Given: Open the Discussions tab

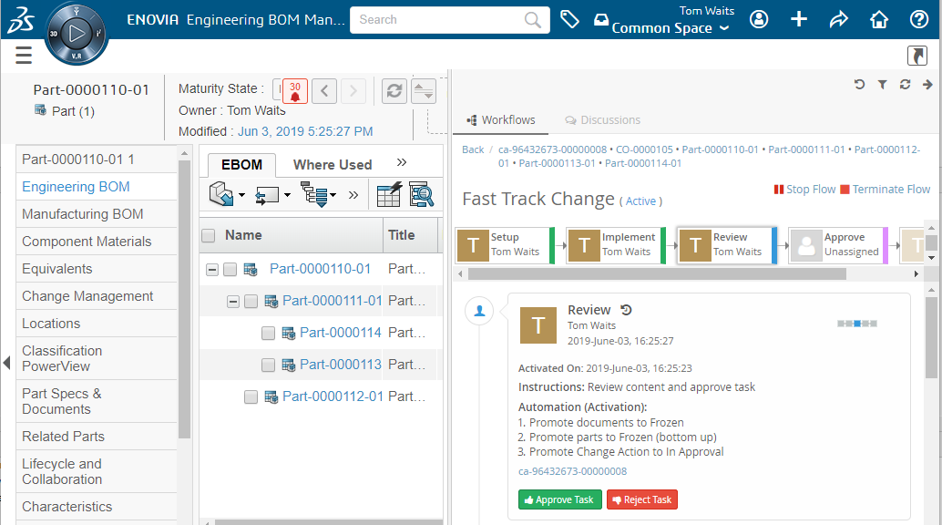Looking at the screenshot, I should (x=602, y=120).
